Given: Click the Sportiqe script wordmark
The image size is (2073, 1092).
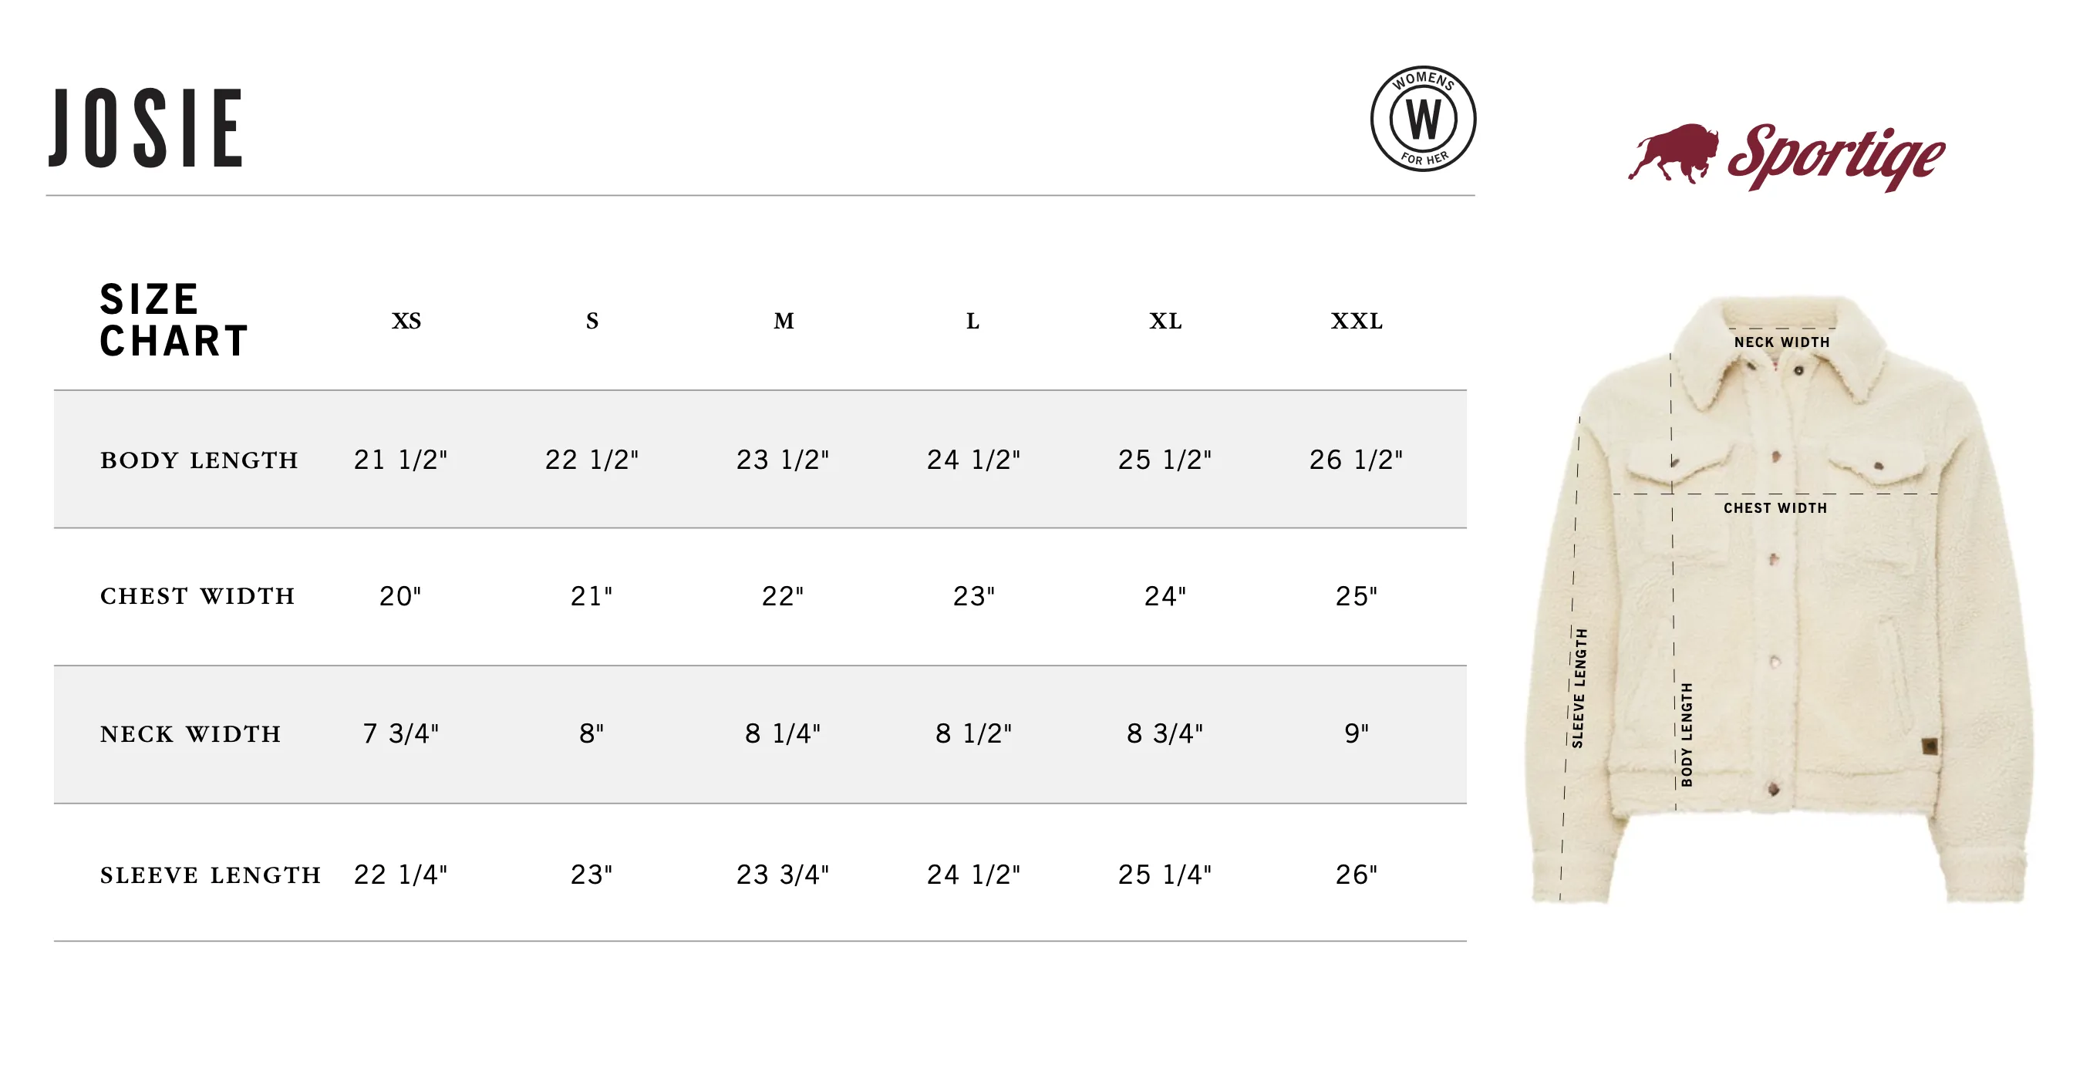Looking at the screenshot, I should point(1837,157).
